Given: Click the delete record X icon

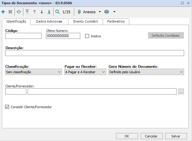Looking at the screenshot, I should click(10, 12).
